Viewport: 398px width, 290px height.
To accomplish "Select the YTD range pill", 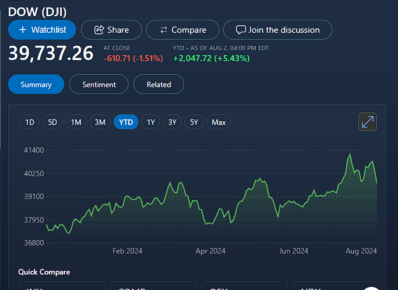I will point(126,122).
